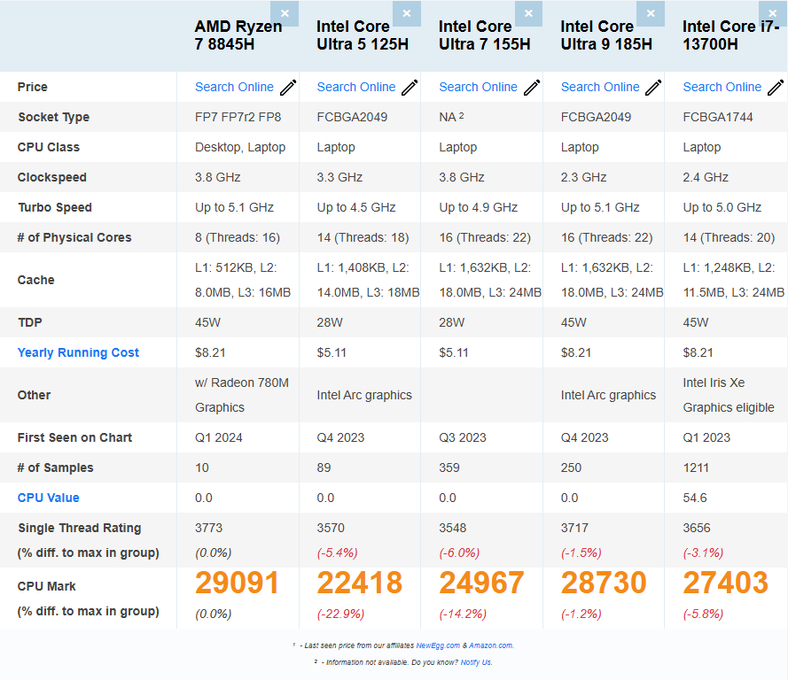Click the Socket Type row label
The width and height of the screenshot is (788, 680).
tap(54, 117)
